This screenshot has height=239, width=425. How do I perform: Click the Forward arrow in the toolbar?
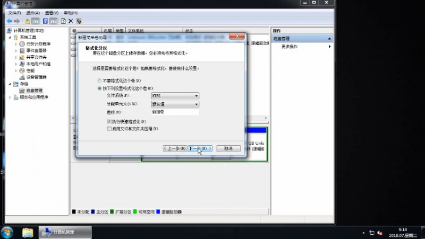point(17,21)
